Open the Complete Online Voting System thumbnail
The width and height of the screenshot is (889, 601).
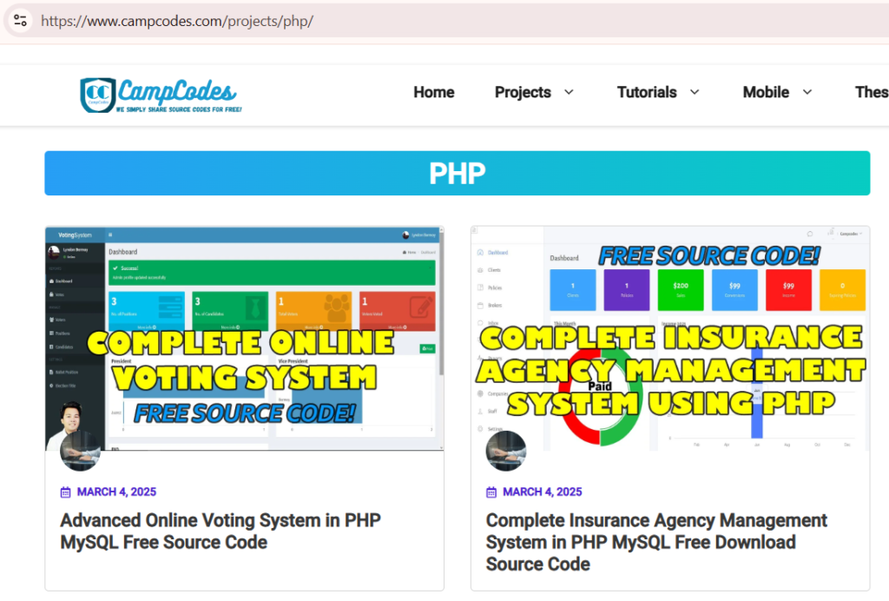tap(244, 339)
